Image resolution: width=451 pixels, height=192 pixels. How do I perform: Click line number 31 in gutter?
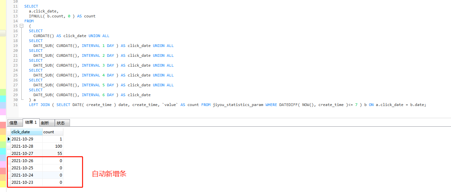coord(15,105)
